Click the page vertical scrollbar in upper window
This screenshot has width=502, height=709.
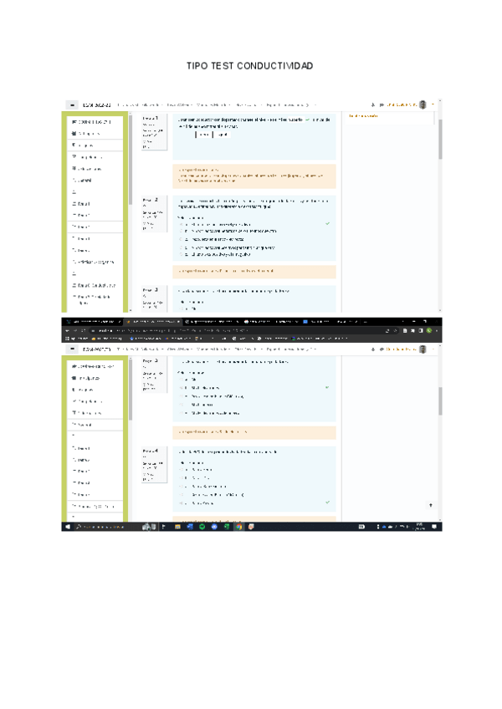click(x=440, y=138)
